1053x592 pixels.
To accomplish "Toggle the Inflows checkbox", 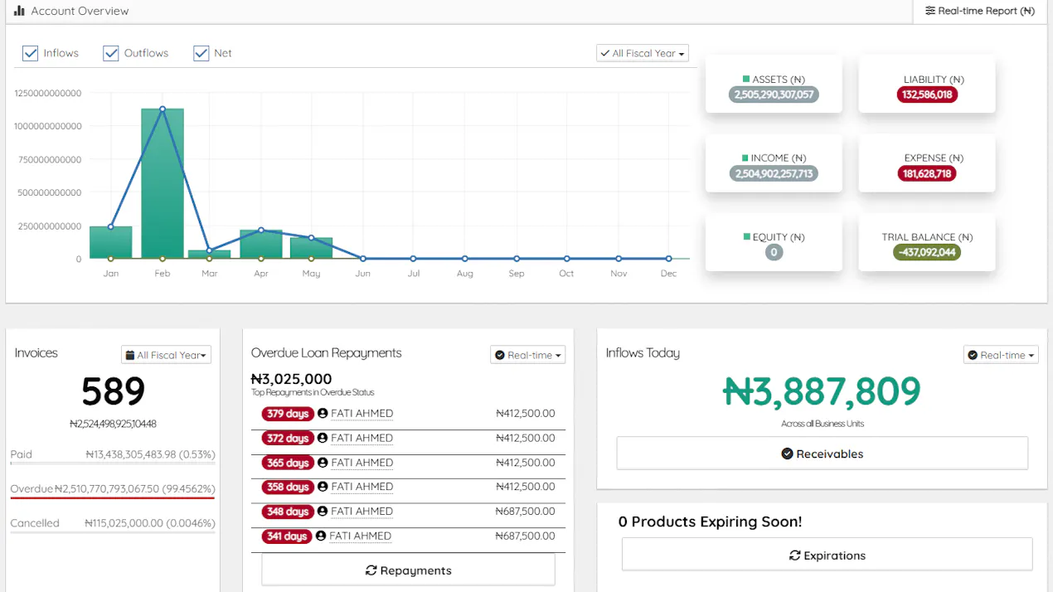I will click(x=31, y=53).
